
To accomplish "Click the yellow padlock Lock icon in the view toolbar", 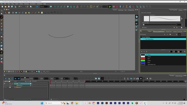I will (x=26, y=13).
